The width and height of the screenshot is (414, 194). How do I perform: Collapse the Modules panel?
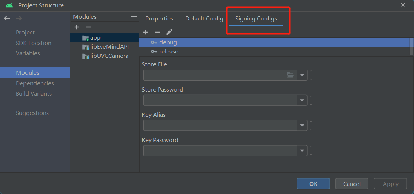(134, 17)
